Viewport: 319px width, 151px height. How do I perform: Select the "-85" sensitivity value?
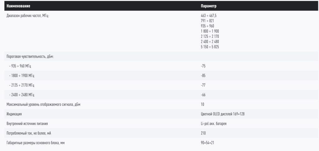click(203, 76)
